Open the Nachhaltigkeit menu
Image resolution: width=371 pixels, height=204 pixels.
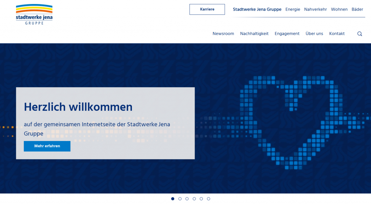tap(254, 34)
